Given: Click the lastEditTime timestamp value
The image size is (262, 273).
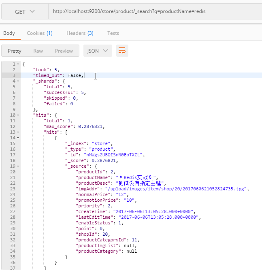Looking at the screenshot, I should (158, 217).
